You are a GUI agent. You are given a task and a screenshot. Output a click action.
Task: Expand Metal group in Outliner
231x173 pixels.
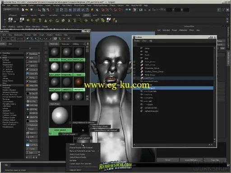134,75
